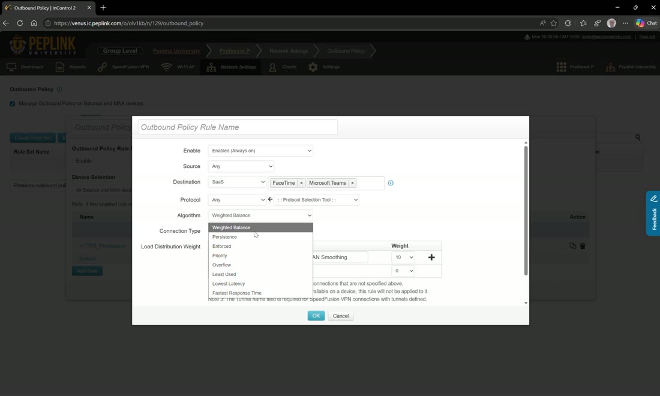Open Clients navigation item

[283, 67]
